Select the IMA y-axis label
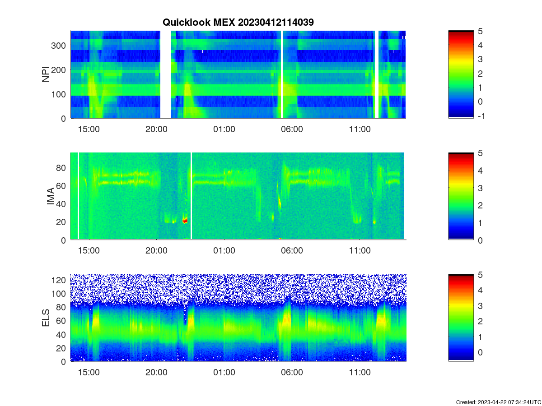Screen dimensions: 542x406 (x=50, y=197)
